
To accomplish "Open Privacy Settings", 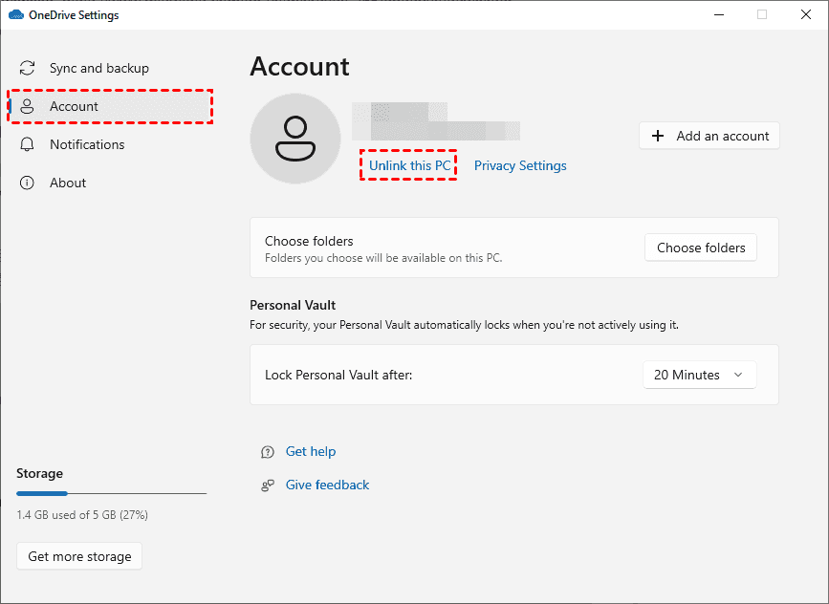I will [519, 165].
